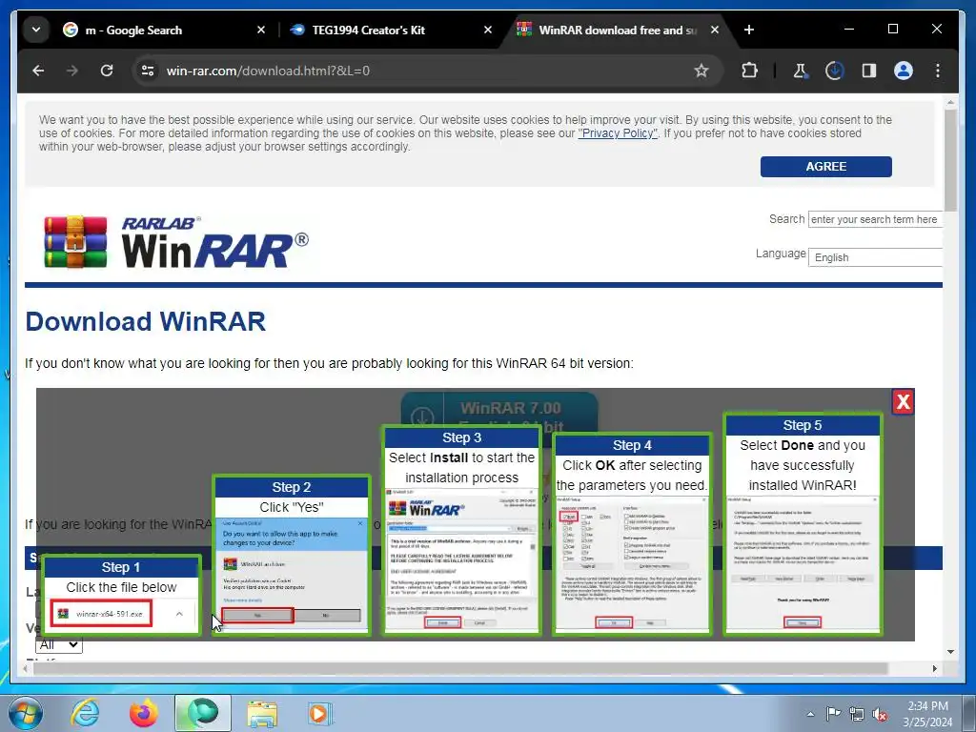This screenshot has height=732, width=976.
Task: Open the tab search dropdown arrow
Action: (x=36, y=30)
